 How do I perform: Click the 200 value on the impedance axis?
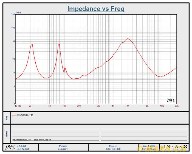coord(13,14)
